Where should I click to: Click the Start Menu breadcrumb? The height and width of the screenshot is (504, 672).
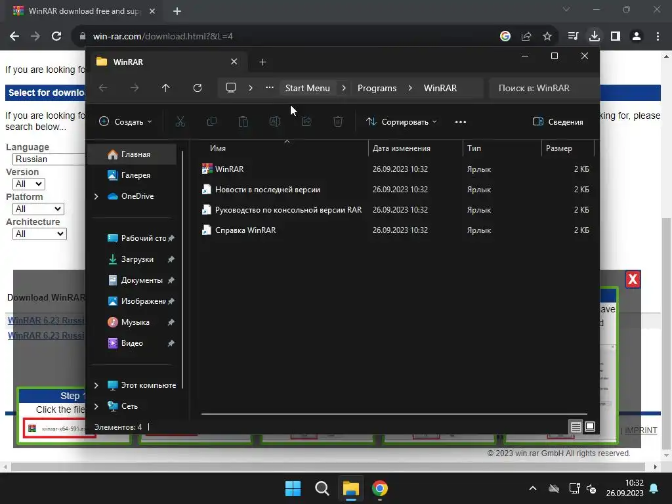308,88
